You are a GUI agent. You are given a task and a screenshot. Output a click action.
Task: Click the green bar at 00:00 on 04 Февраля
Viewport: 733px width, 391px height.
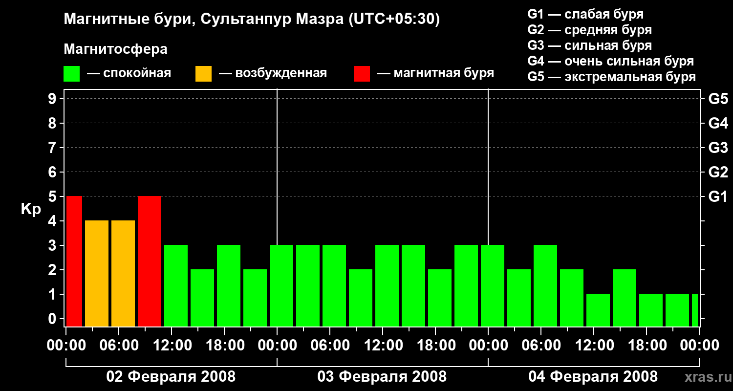tap(493, 285)
